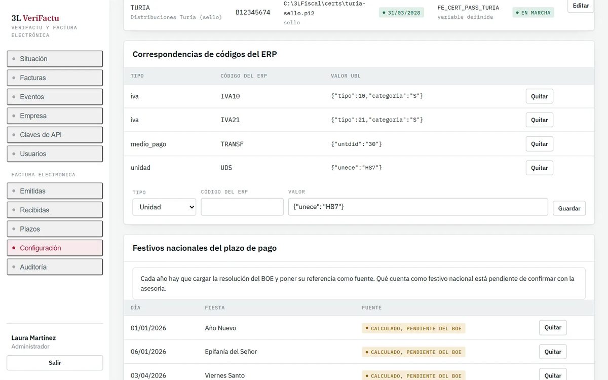Click the TRANSF code cell

pyautogui.click(x=232, y=144)
